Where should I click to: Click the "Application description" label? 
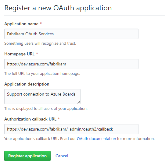click(27, 84)
